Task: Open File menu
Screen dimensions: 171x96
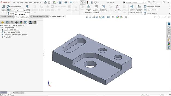Action: pyautogui.click(x=14, y=2)
